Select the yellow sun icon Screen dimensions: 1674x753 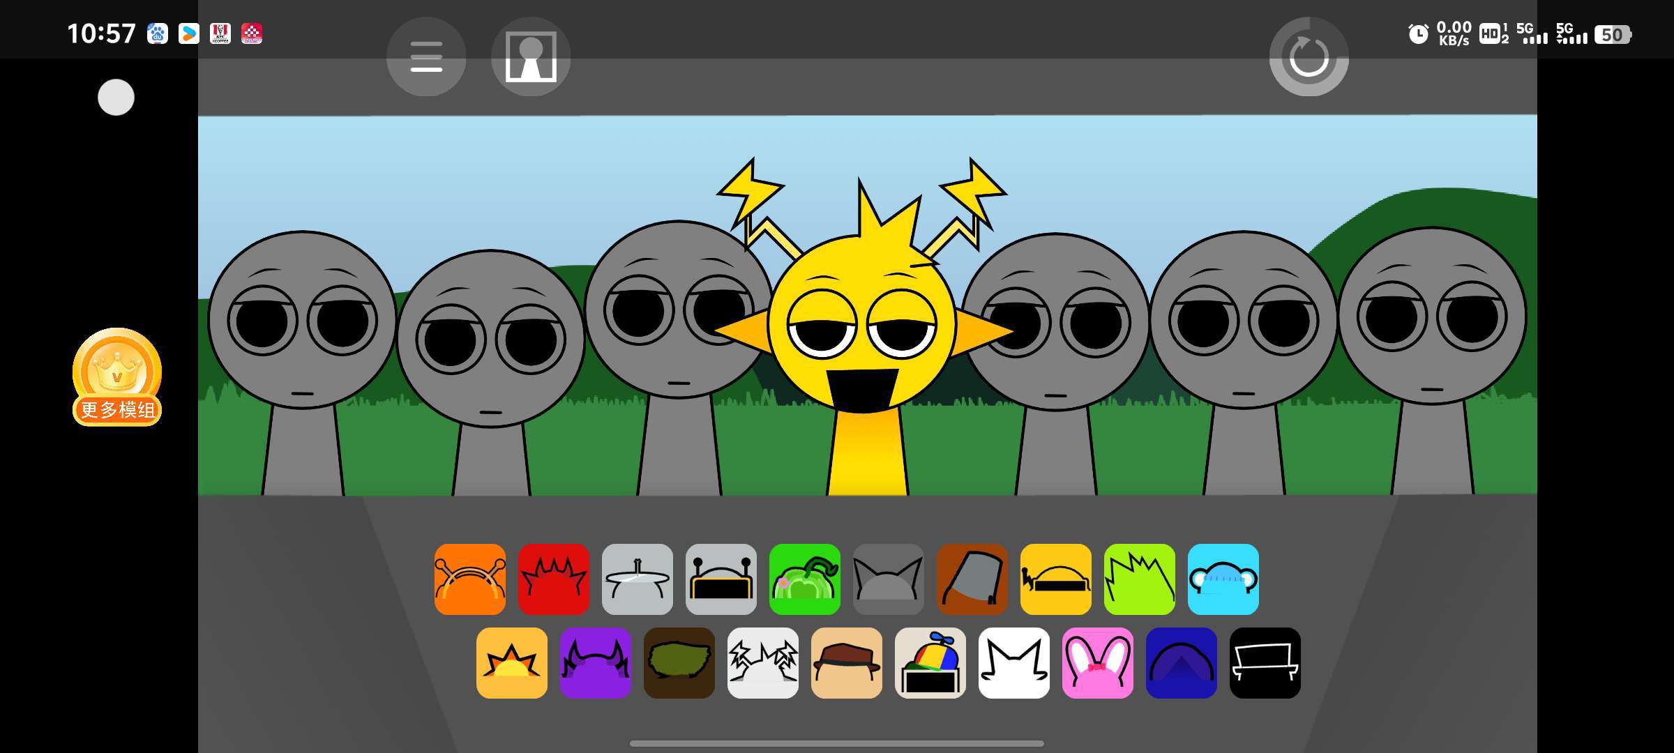511,663
